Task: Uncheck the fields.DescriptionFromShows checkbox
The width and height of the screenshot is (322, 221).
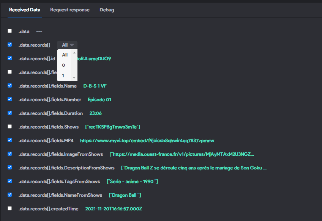Action: point(9,167)
